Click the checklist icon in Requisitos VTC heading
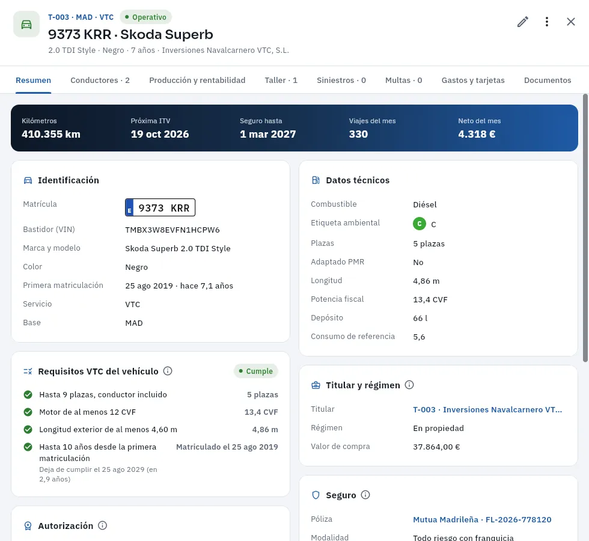The width and height of the screenshot is (589, 541). (28, 371)
